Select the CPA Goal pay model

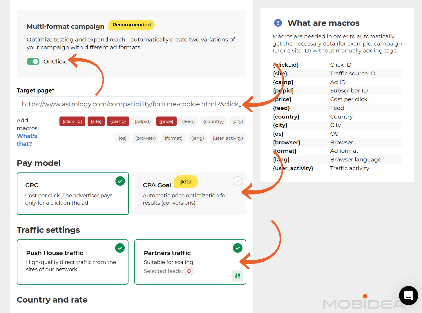coord(190,194)
